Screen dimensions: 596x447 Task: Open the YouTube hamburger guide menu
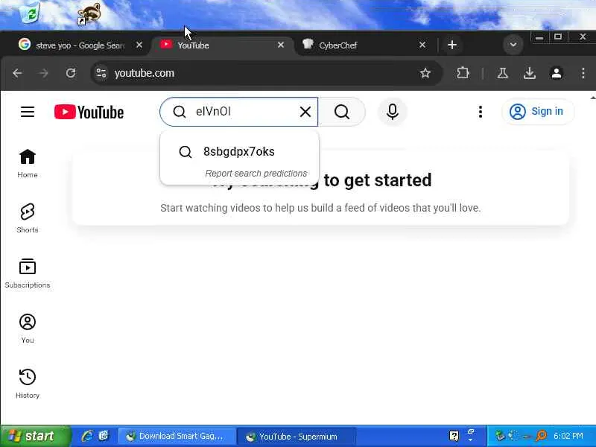tap(28, 112)
